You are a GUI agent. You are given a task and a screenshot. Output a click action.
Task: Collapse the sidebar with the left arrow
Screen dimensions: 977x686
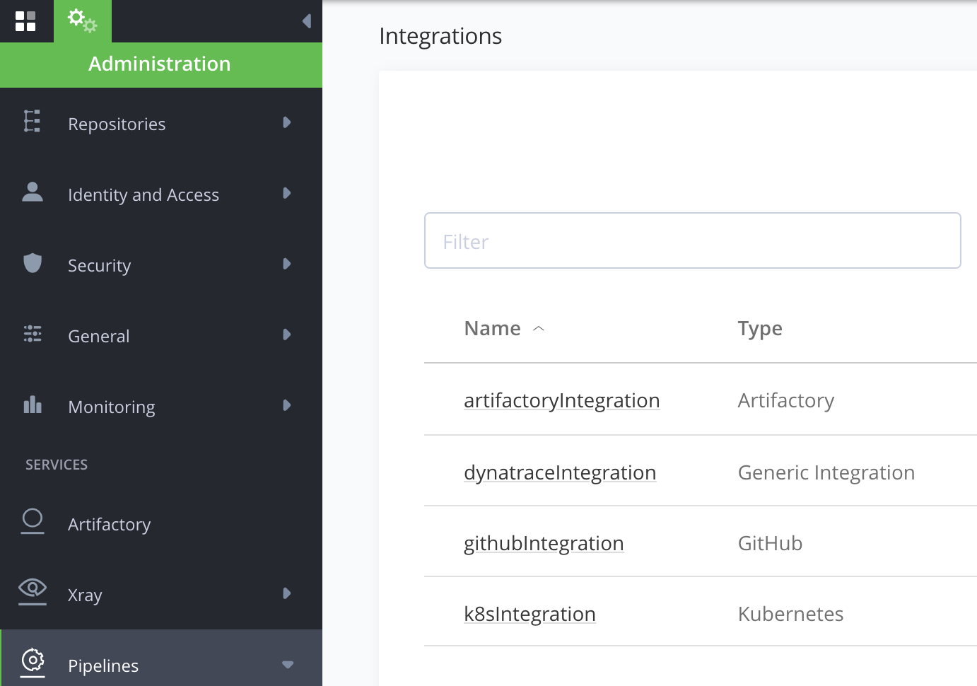pyautogui.click(x=307, y=21)
